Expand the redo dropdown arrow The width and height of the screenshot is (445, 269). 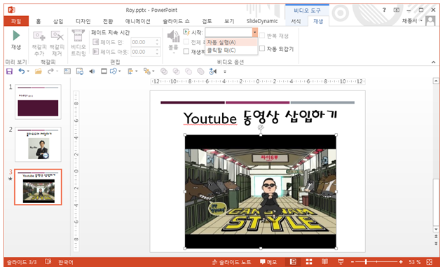57,71
